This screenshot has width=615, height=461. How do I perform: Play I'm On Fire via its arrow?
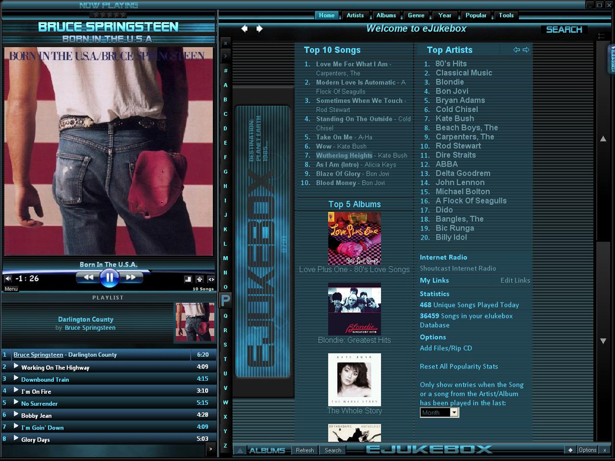click(16, 390)
